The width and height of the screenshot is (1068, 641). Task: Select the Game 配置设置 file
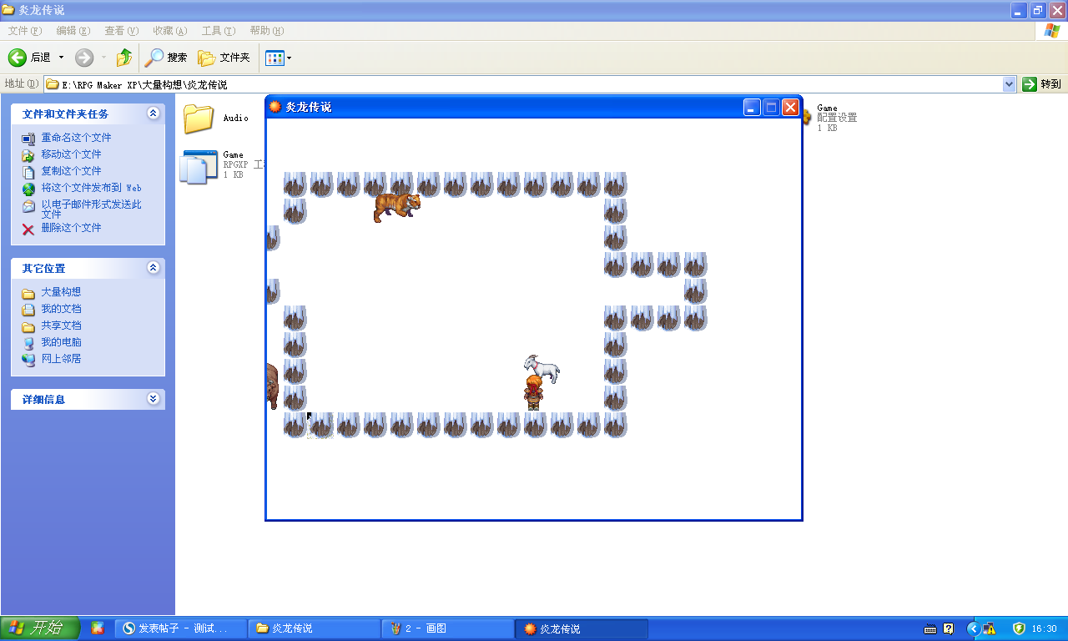pyautogui.click(x=837, y=118)
